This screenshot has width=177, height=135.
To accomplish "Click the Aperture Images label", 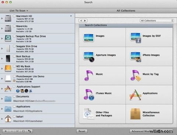I will [106, 55].
